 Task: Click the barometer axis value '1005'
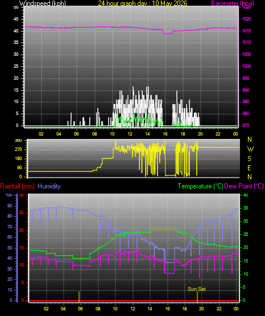coord(246,54)
